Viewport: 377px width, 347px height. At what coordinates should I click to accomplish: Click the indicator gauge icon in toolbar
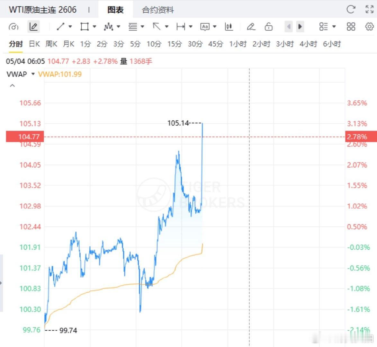pos(13,27)
